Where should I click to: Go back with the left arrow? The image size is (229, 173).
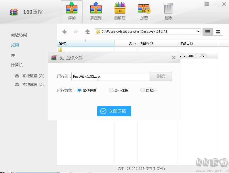64,32
